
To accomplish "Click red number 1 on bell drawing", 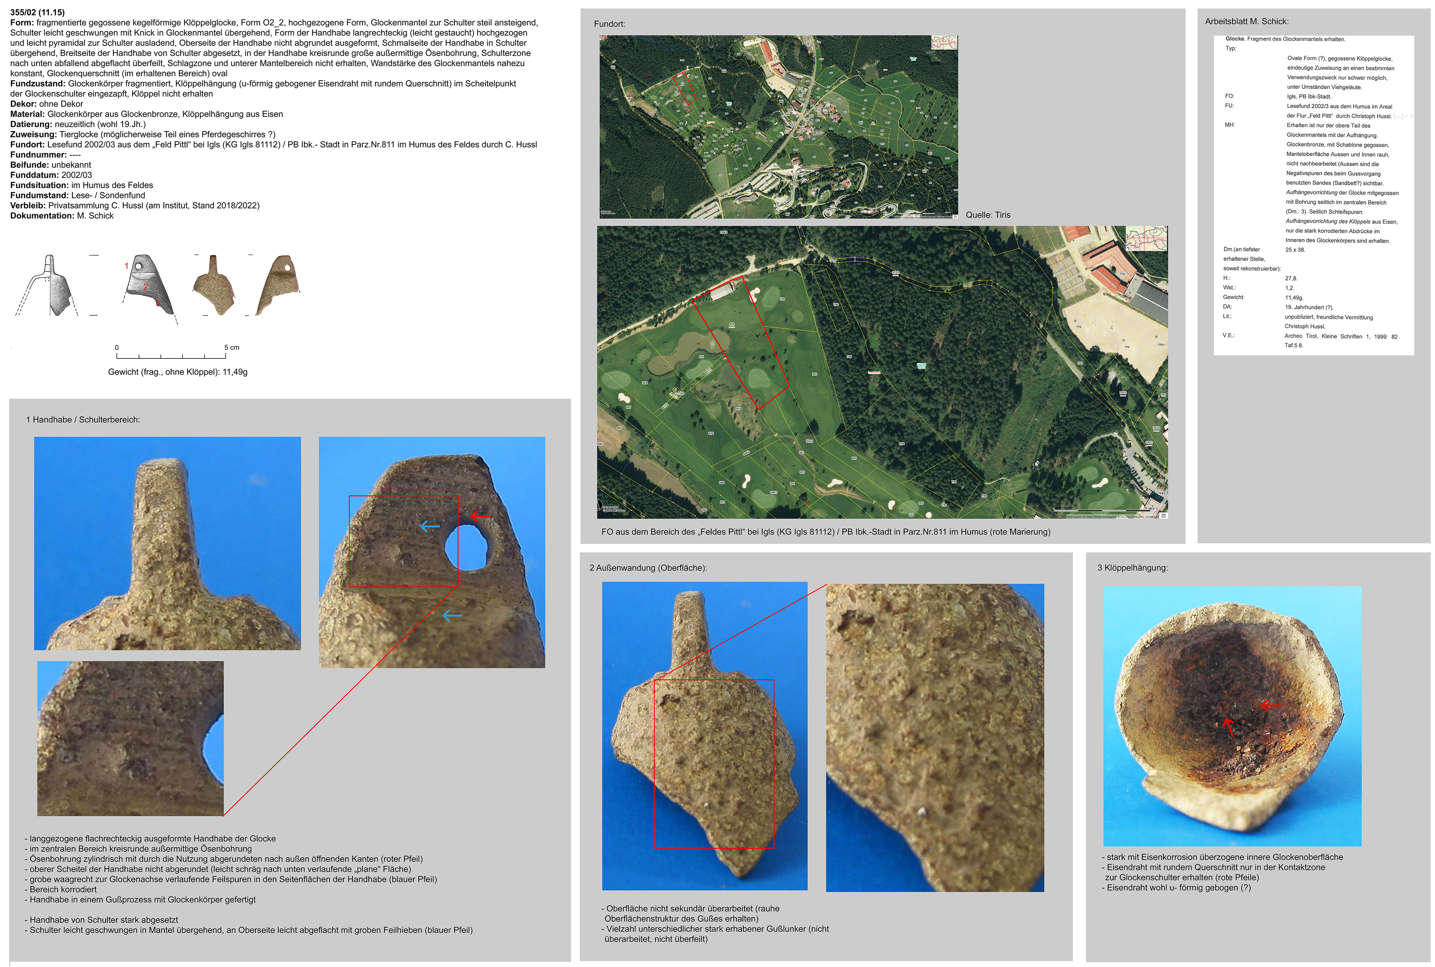I will point(126,266).
